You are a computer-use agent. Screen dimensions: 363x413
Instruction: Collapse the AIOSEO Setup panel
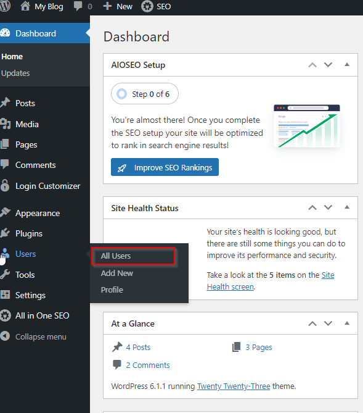(x=347, y=65)
